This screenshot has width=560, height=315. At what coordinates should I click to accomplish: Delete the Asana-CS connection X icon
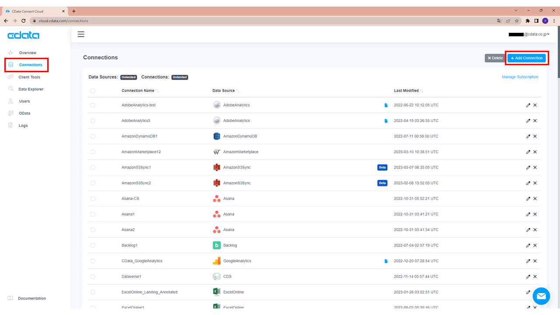535,199
